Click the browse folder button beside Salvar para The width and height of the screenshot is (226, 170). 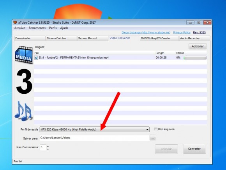pos(153,138)
